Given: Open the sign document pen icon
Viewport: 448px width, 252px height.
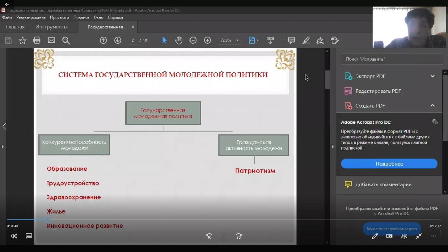Looking at the screenshot, I should [x=320, y=40].
